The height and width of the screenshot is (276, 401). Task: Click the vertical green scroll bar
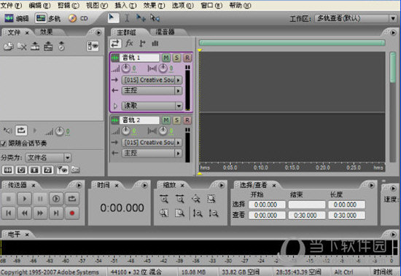tap(392, 68)
